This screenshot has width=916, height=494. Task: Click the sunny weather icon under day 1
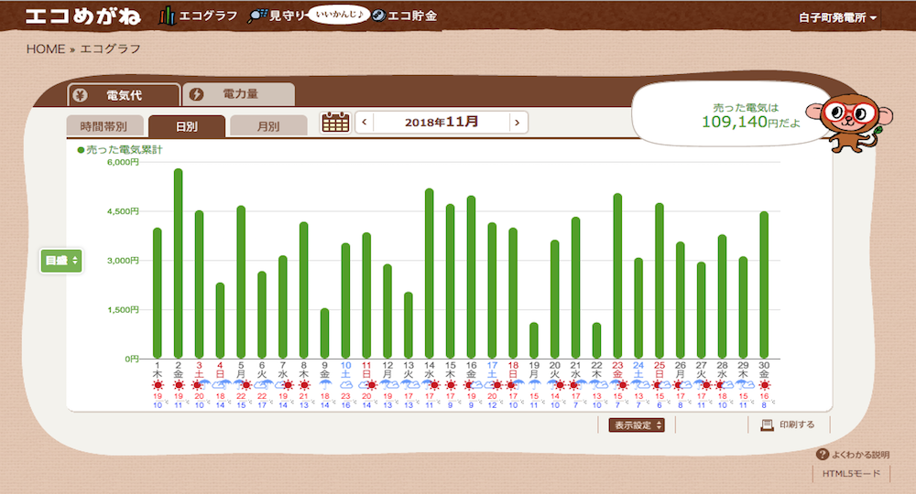[x=158, y=385]
